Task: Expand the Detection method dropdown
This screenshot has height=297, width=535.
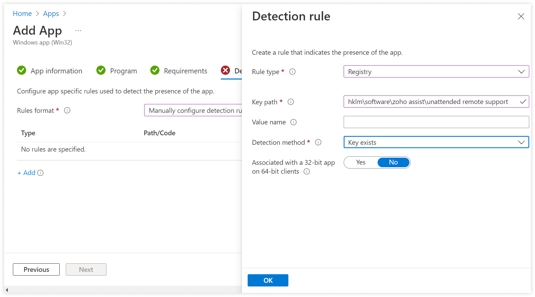Action: pyautogui.click(x=436, y=142)
